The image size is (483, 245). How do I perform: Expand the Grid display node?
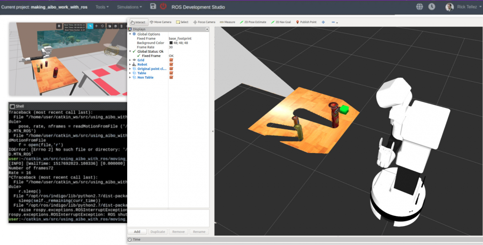tap(130, 60)
